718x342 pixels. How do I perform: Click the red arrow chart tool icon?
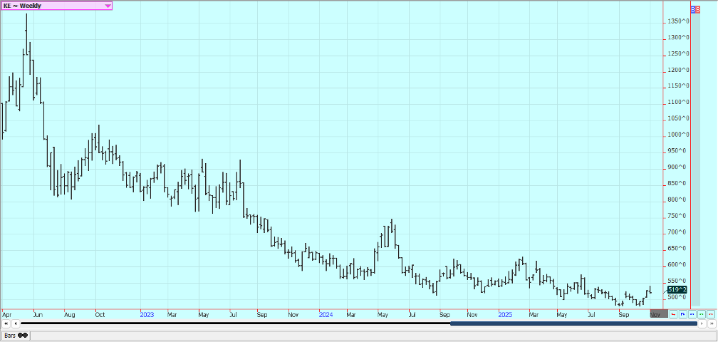(x=673, y=313)
